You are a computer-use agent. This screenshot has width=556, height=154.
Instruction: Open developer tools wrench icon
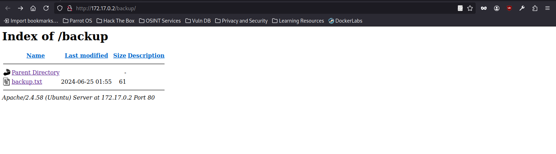522,8
